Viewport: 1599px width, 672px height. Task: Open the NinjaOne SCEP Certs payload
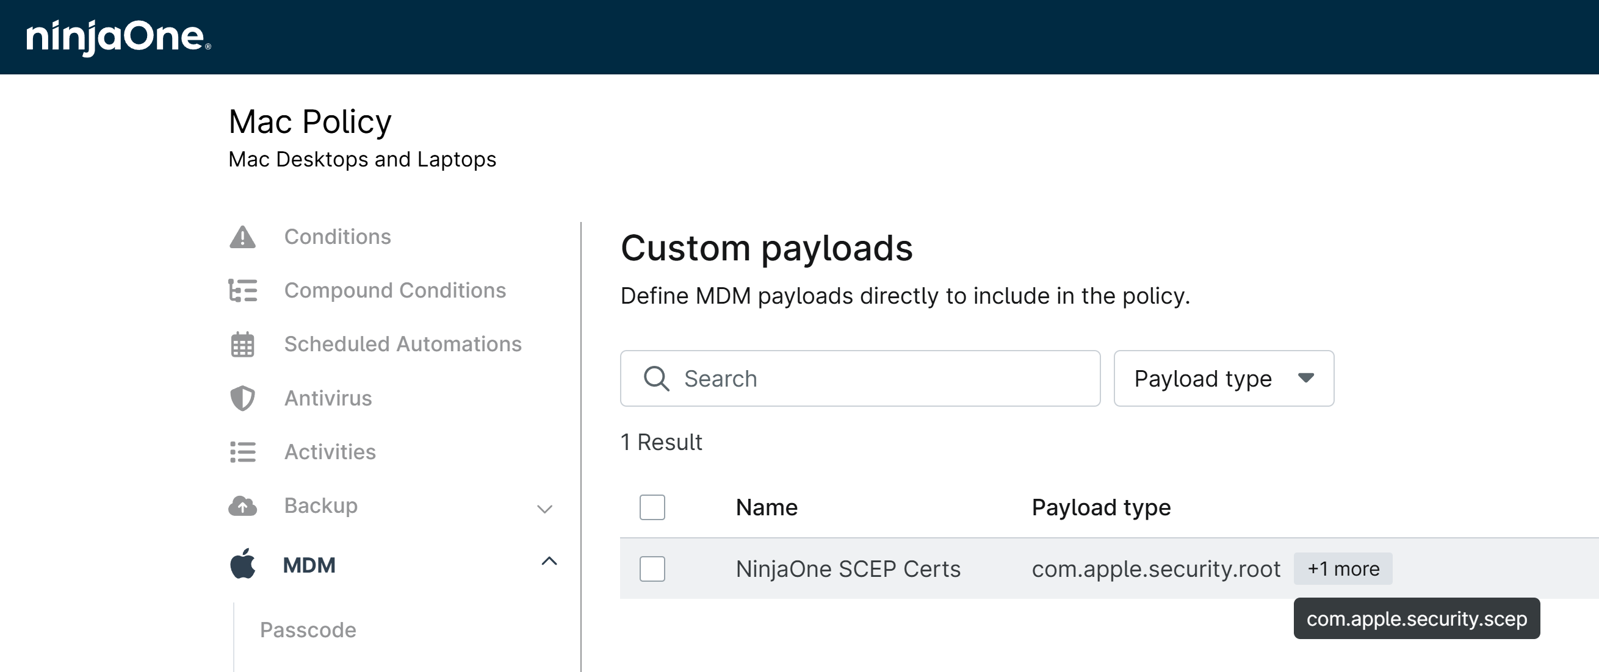pos(848,568)
